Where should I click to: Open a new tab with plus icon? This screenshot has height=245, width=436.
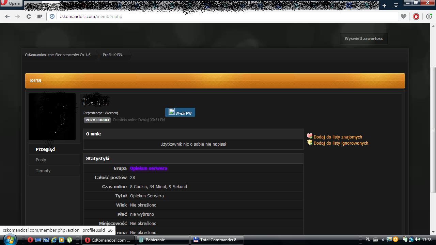(x=384, y=5)
